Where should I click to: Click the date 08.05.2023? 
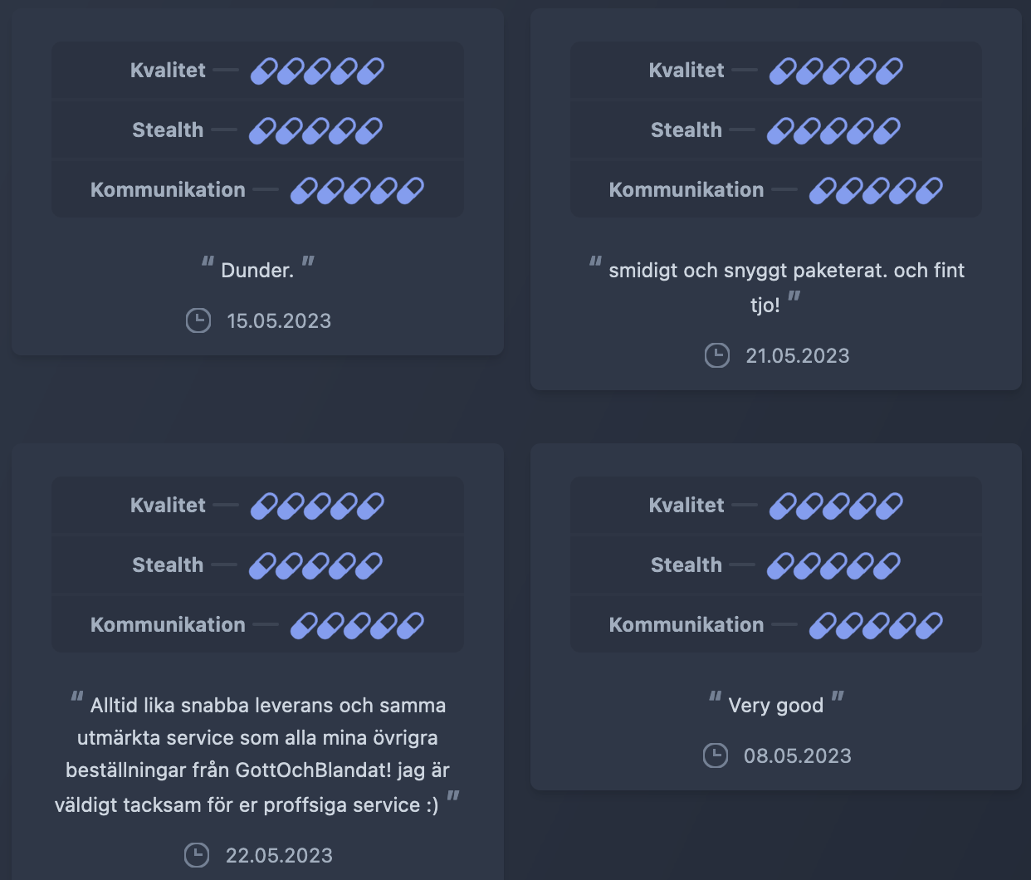pyautogui.click(x=798, y=755)
